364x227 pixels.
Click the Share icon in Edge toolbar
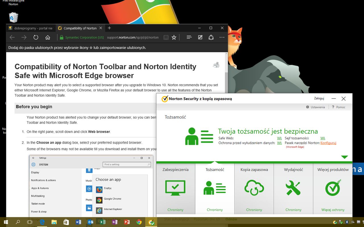pyautogui.click(x=211, y=37)
